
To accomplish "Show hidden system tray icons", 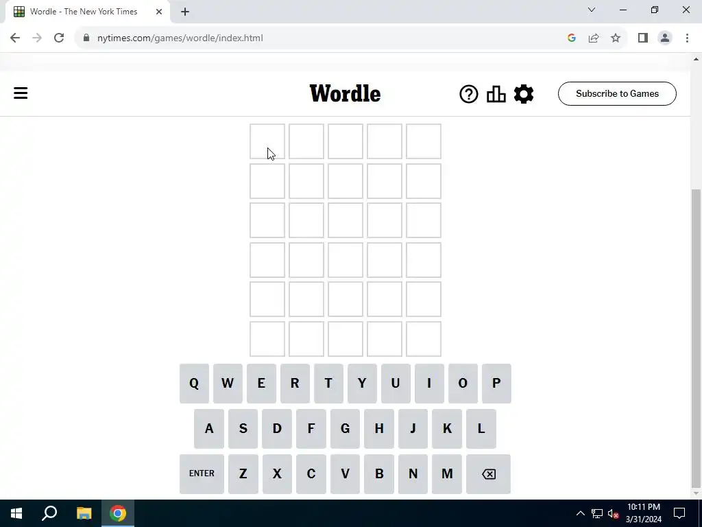I will coord(580,513).
